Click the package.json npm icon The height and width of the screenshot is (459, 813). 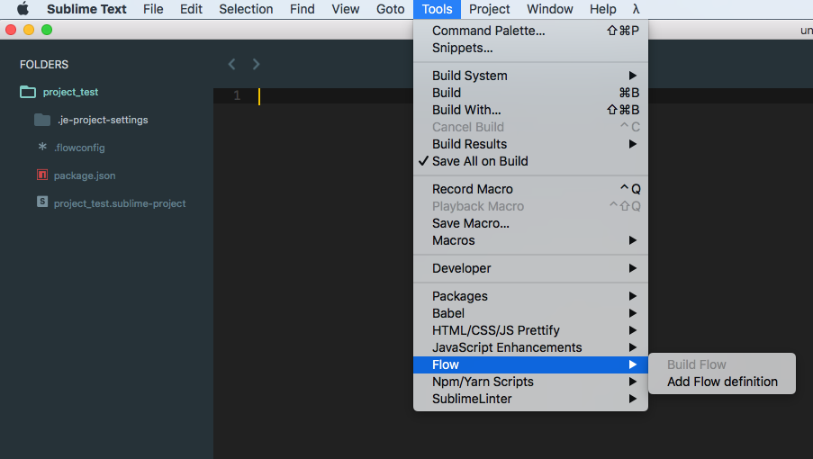42,175
